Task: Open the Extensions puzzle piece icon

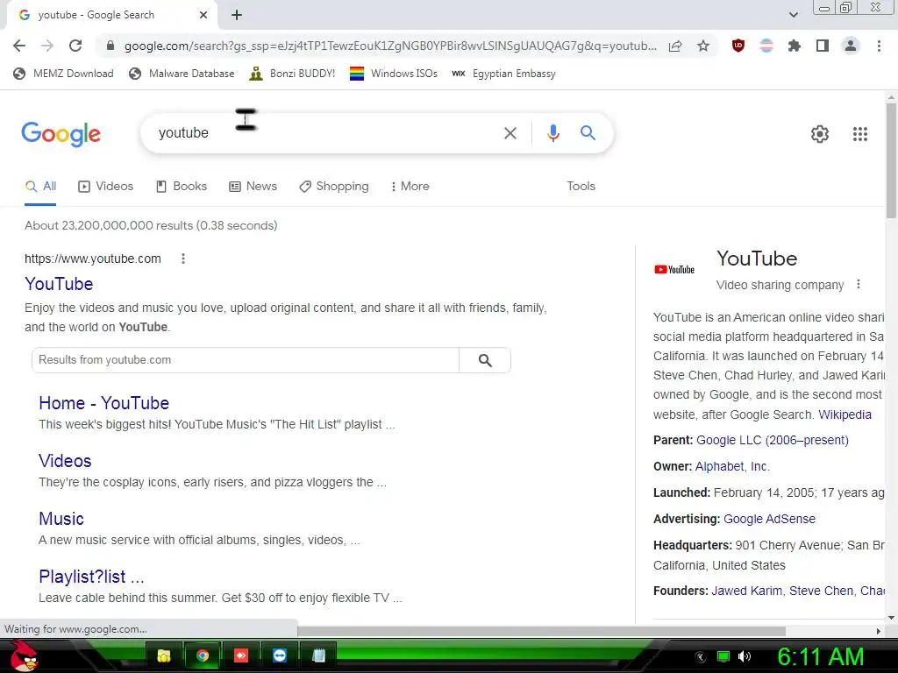Action: pyautogui.click(x=794, y=46)
